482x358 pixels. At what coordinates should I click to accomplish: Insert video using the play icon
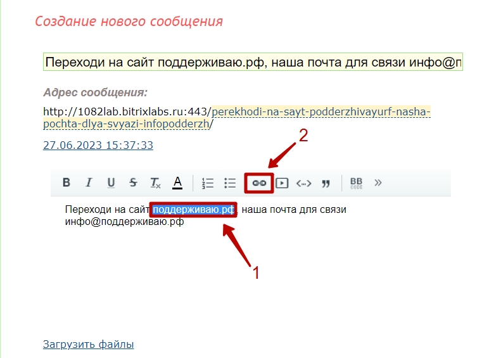(x=282, y=183)
